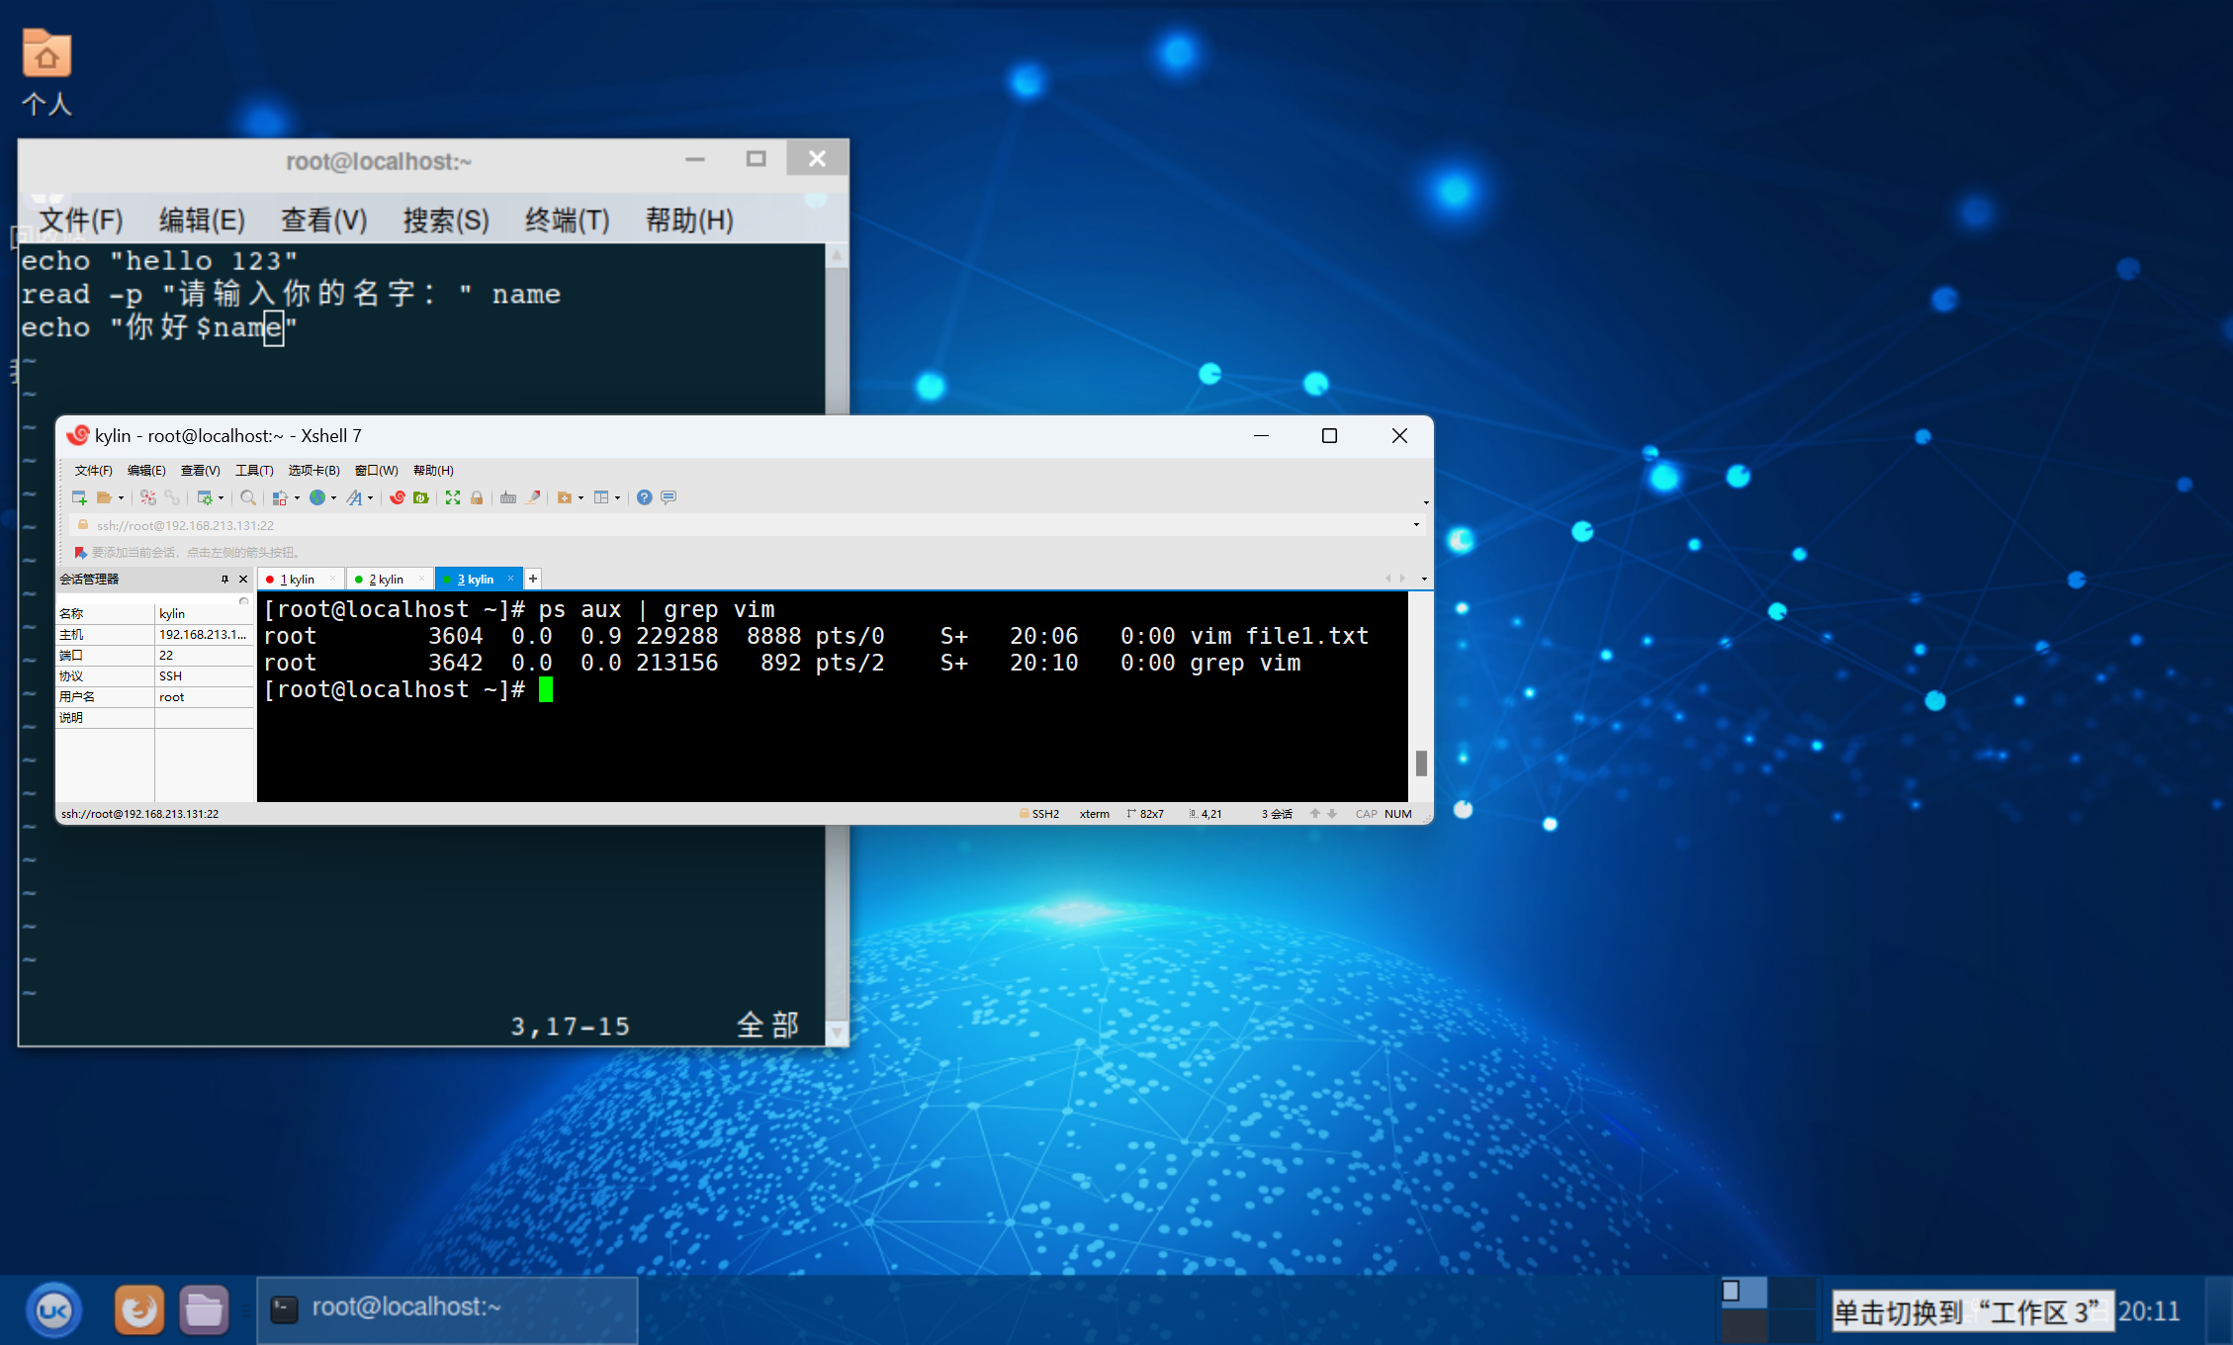Close the '3 kylin' tab
Image resolution: width=2233 pixels, height=1345 pixels.
(510, 579)
